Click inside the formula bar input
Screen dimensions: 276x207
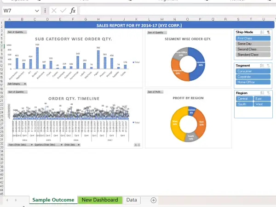175,10
